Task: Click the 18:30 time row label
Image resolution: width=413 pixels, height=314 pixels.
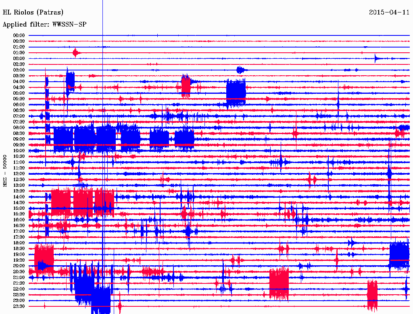Action: [19, 248]
